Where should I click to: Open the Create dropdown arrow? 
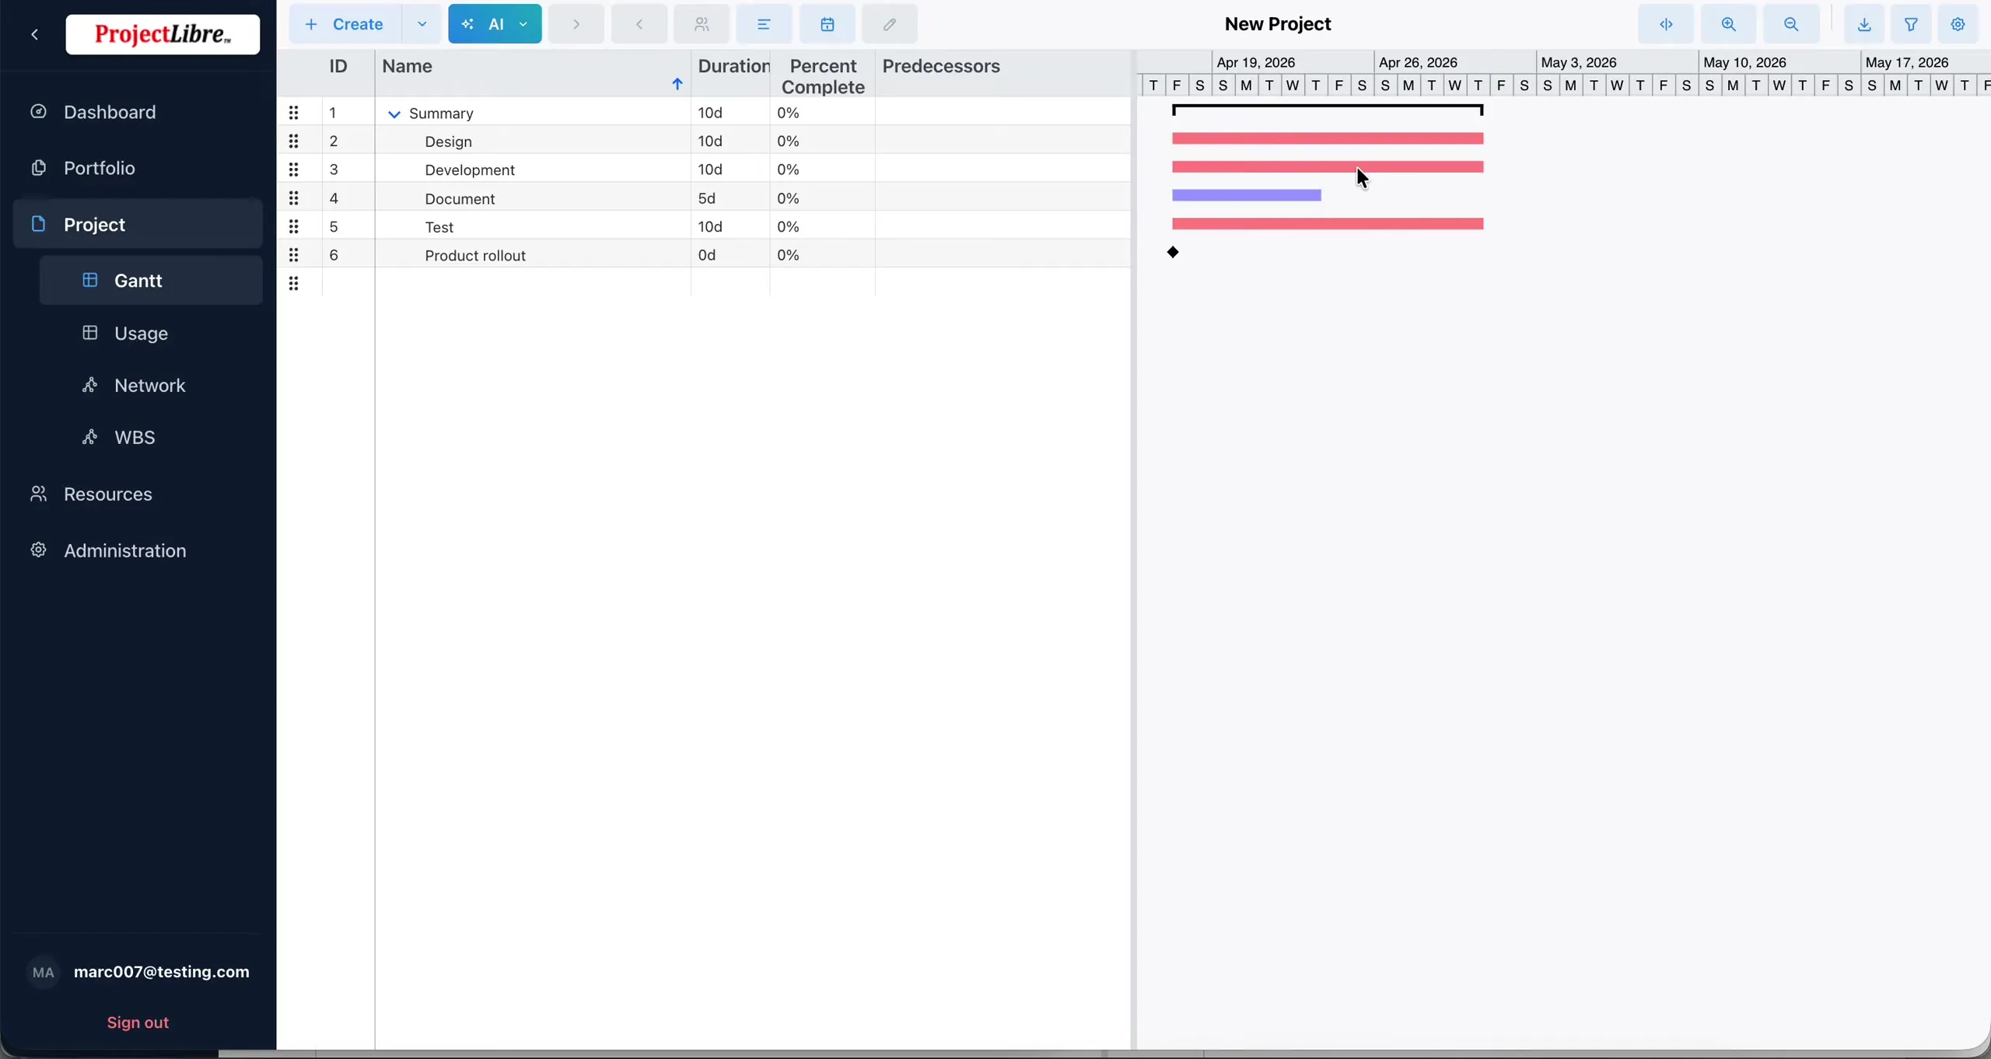[x=422, y=24]
